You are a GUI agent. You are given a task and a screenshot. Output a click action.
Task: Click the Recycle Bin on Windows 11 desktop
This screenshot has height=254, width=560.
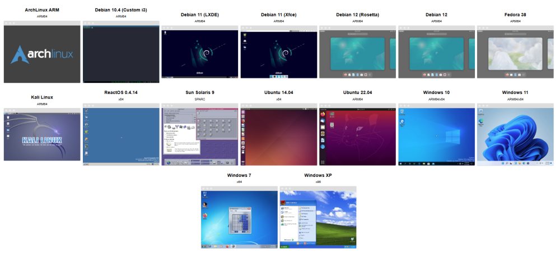pos(481,112)
